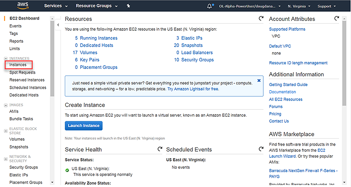This screenshot has width=351, height=187.
Task: Open the Documentation link
Action: pos(282,92)
